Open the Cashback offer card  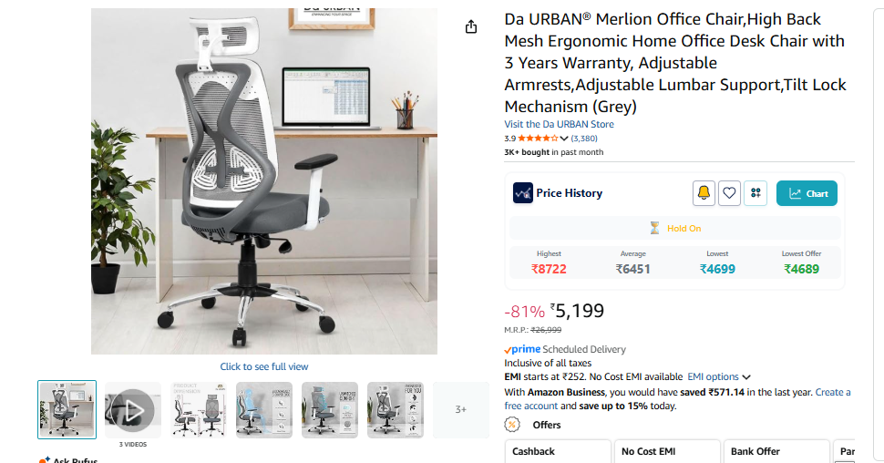click(558, 452)
